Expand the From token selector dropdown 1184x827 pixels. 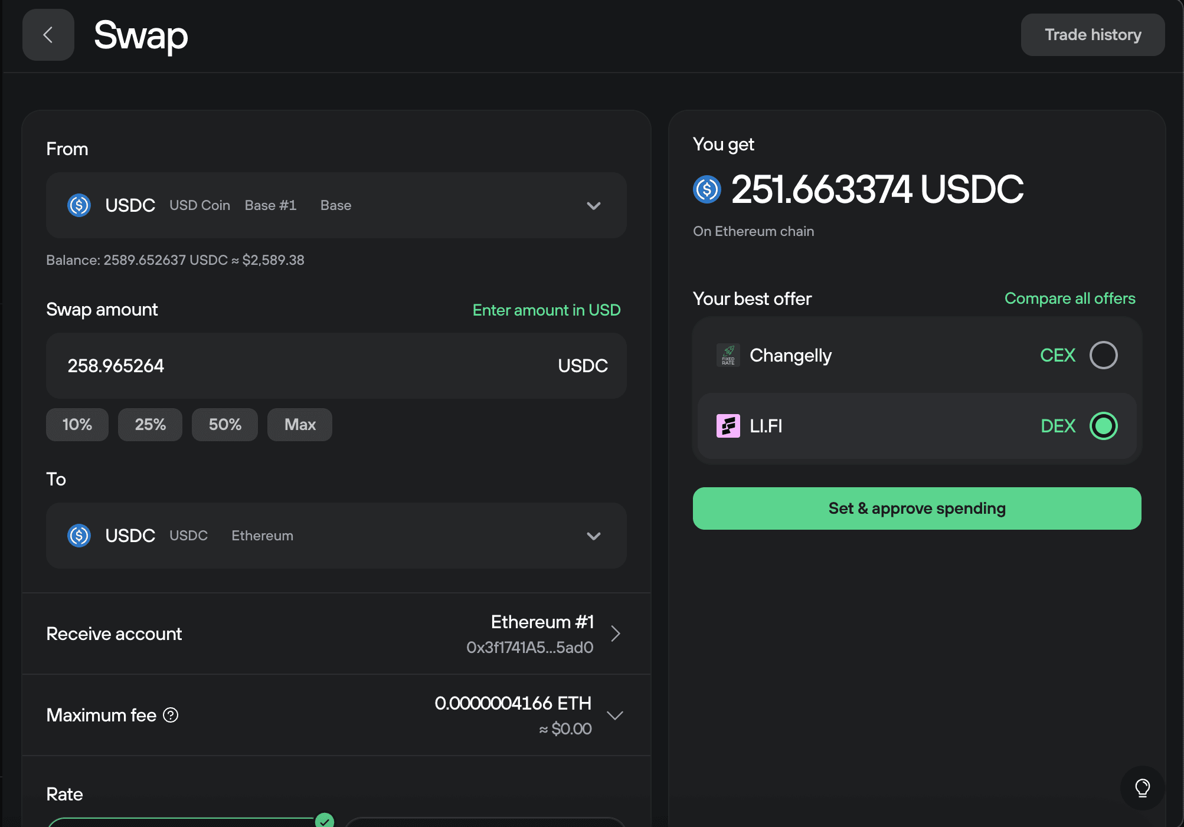(594, 206)
